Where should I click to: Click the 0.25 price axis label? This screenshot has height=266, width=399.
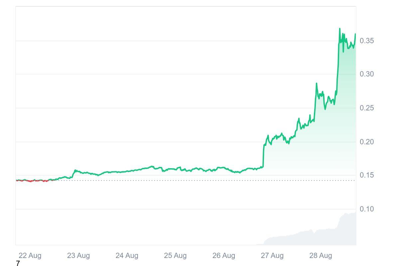coord(367,108)
